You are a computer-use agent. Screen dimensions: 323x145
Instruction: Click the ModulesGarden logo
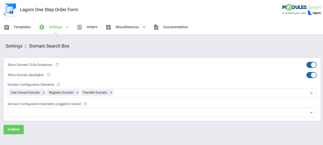[x=301, y=7]
